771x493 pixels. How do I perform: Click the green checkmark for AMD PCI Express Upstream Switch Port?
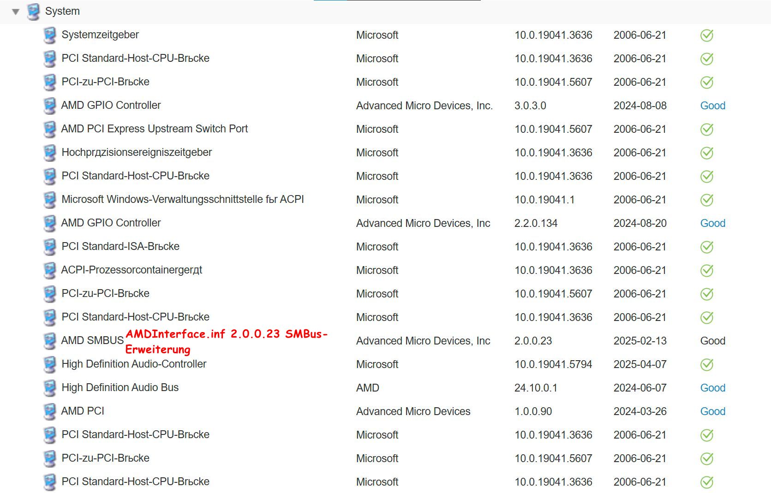pos(707,129)
